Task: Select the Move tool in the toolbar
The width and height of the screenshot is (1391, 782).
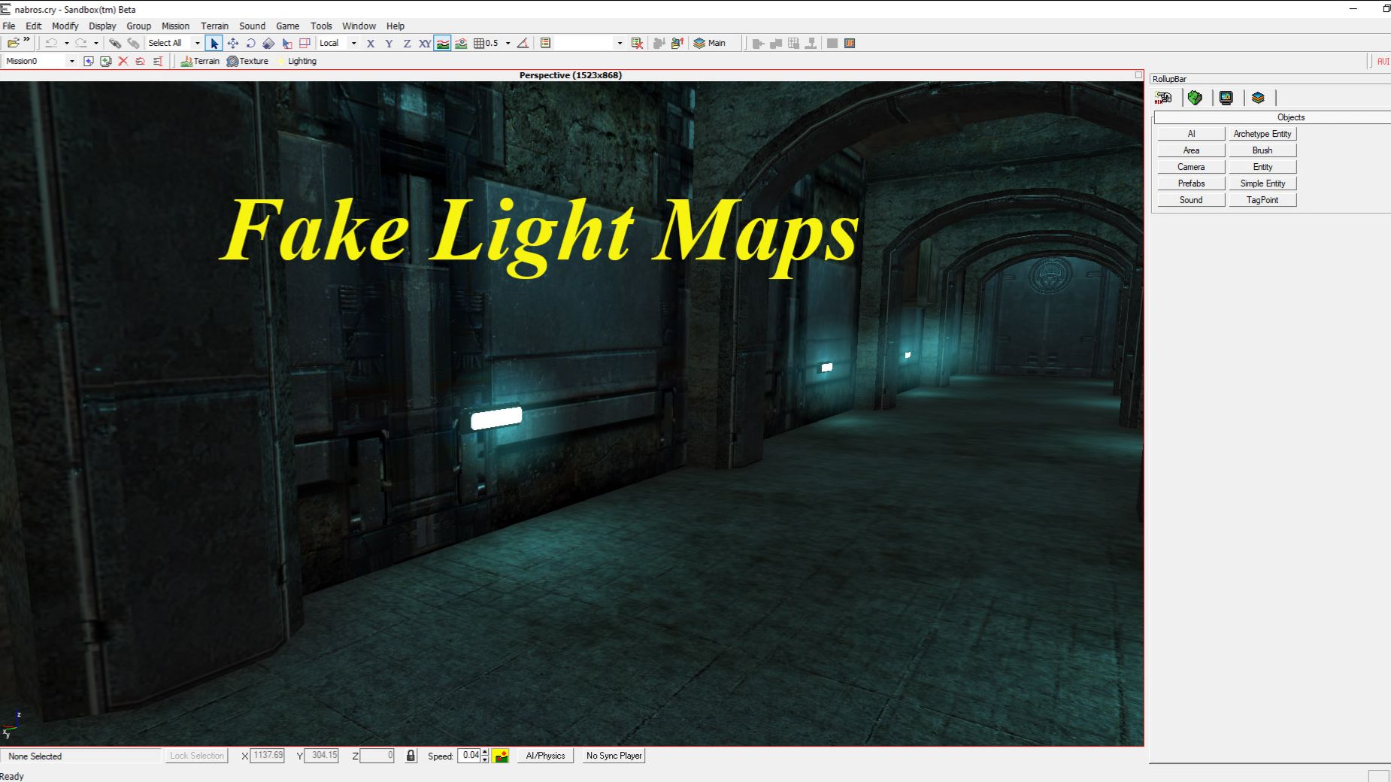Action: (232, 43)
